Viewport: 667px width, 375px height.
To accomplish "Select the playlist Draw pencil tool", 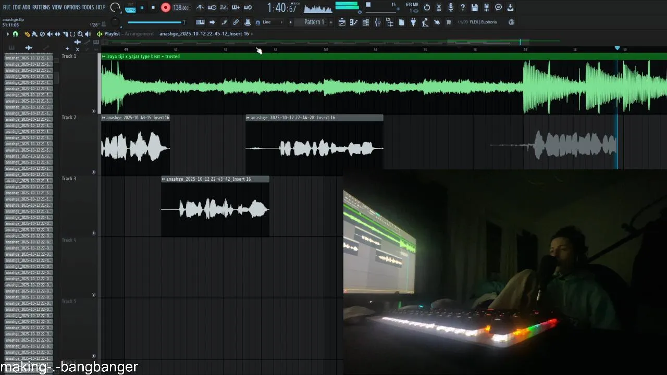I will pos(27,34).
